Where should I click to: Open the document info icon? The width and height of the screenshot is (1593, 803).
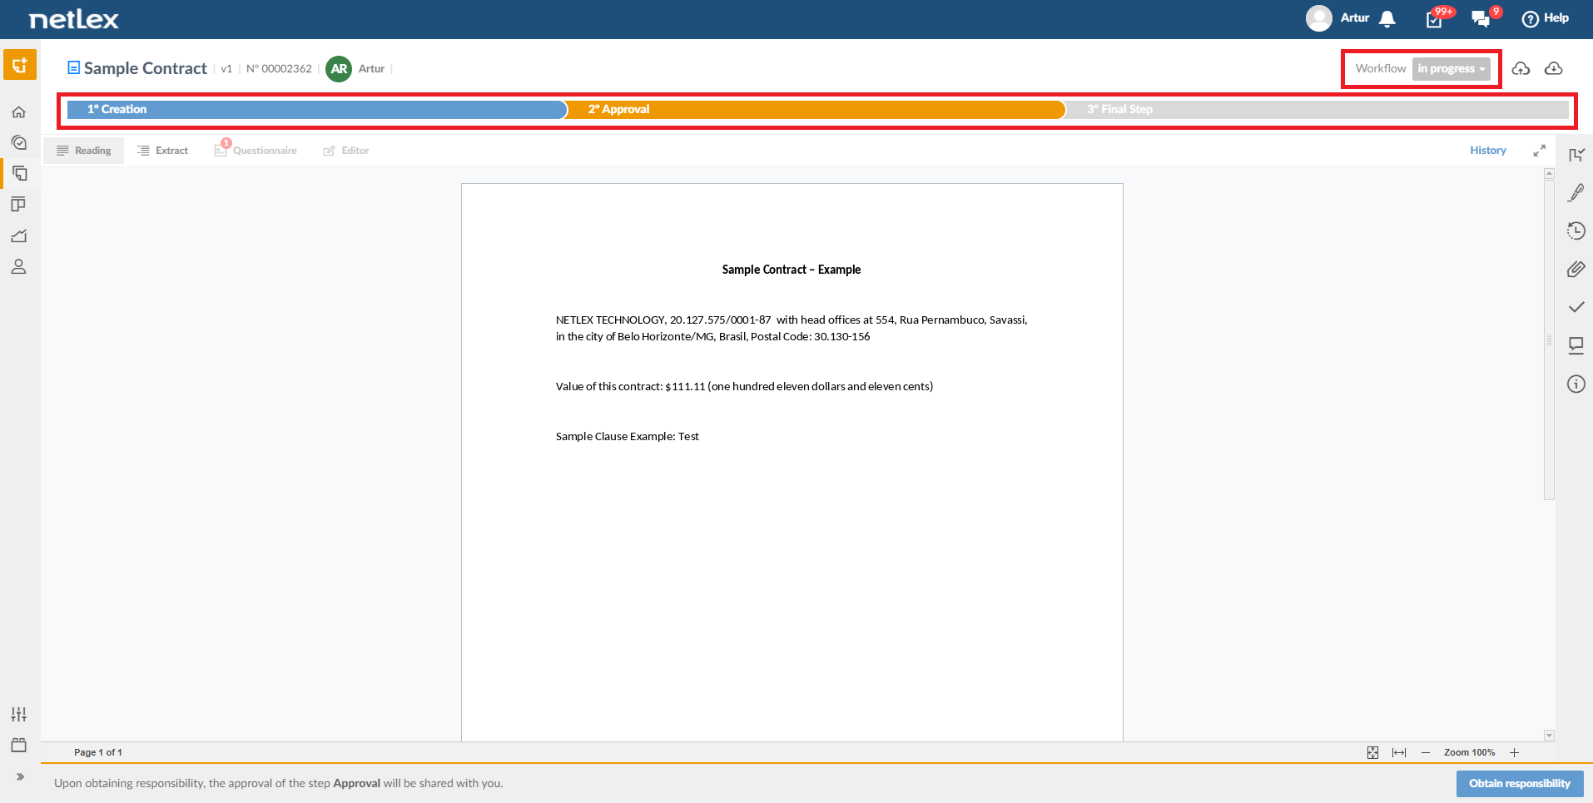(x=1576, y=384)
